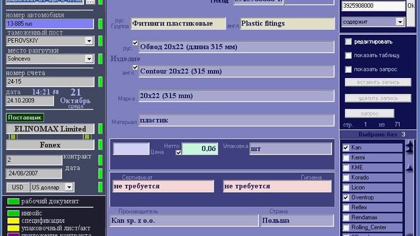Click the упаковочный лист/акт yellow swatch
Viewport: 420px width, 236px height.
coord(13,228)
